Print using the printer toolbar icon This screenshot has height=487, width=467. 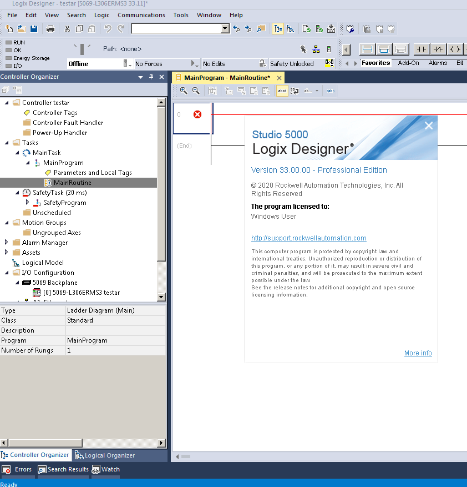coord(50,29)
